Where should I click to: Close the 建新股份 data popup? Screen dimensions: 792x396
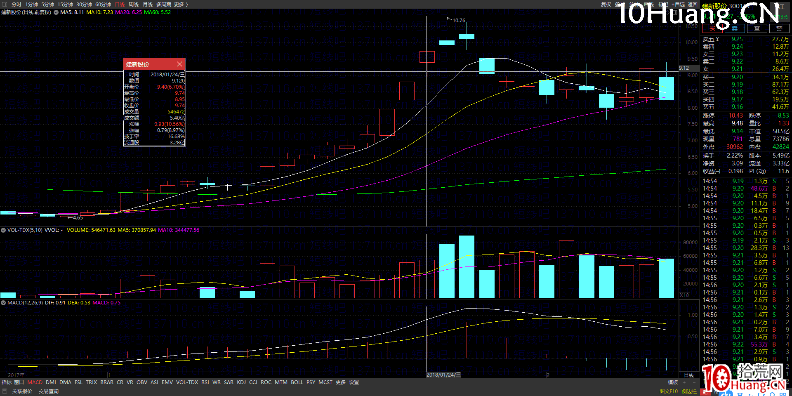pyautogui.click(x=179, y=64)
